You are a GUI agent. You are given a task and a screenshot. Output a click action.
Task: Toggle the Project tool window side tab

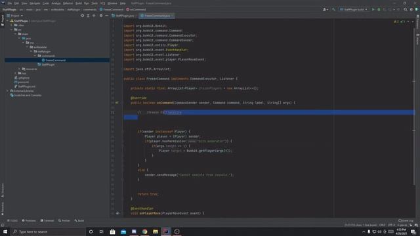click(3, 20)
